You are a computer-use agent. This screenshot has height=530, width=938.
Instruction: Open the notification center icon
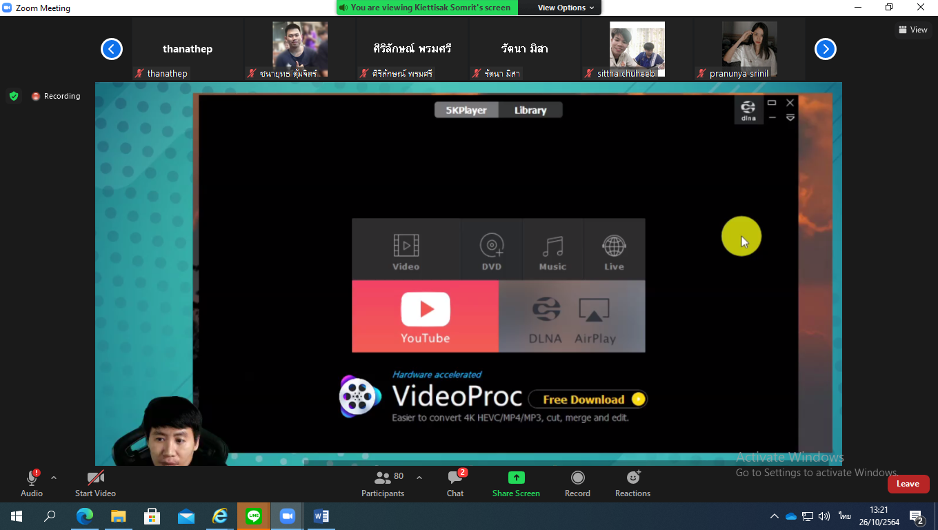point(917,517)
